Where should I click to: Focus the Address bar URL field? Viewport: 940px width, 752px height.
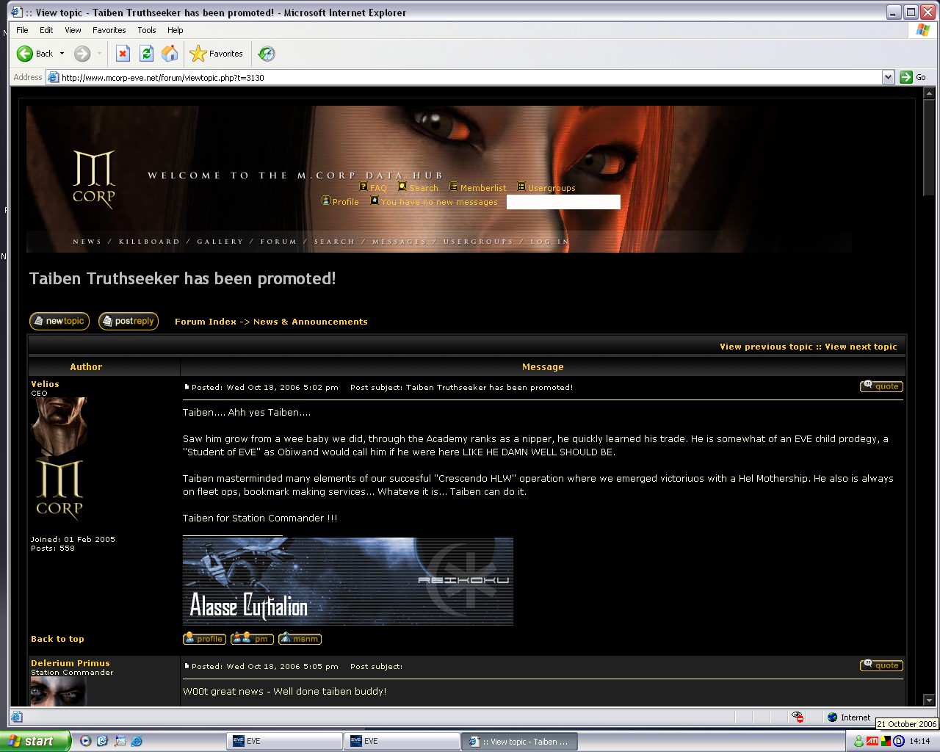click(464, 77)
